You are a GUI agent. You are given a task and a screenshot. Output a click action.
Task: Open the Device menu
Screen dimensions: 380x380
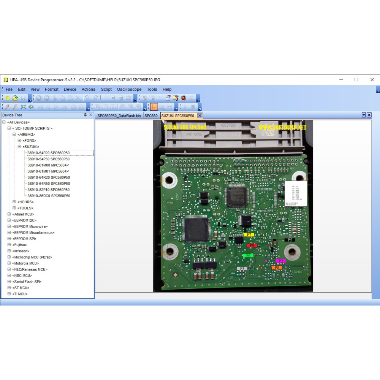click(x=70, y=89)
